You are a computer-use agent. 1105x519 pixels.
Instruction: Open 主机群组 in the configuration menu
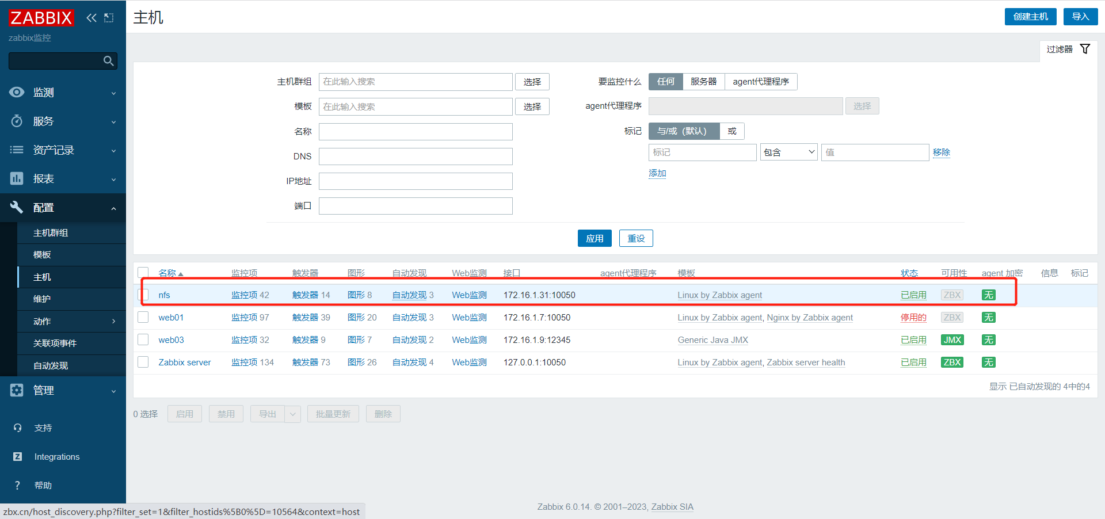point(71,232)
